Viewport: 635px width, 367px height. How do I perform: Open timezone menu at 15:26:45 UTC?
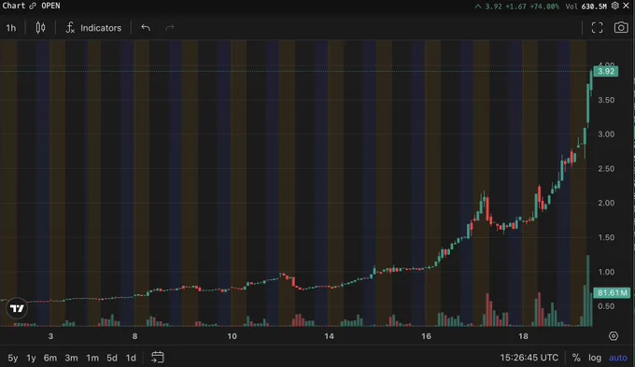(529, 358)
